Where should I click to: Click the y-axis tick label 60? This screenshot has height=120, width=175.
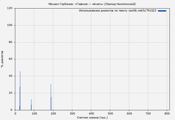click(11, 59)
